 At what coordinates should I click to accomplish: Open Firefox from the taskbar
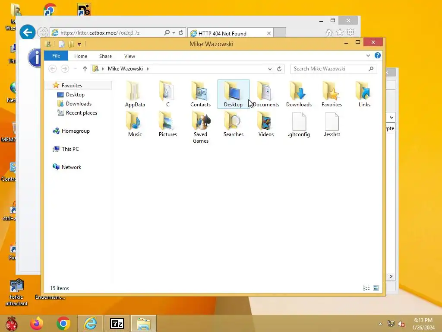point(37,323)
